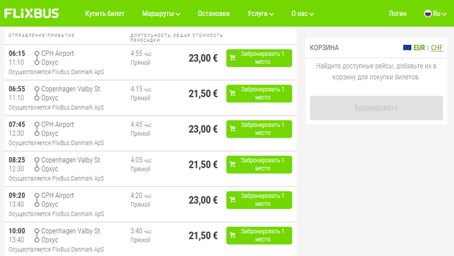Expand the Маршруты dropdown menu

[x=161, y=13]
